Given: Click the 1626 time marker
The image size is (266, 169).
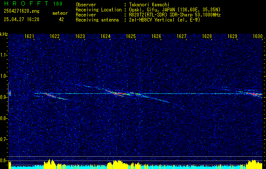Looking at the screenshot, I should pyautogui.click(x=156, y=36).
